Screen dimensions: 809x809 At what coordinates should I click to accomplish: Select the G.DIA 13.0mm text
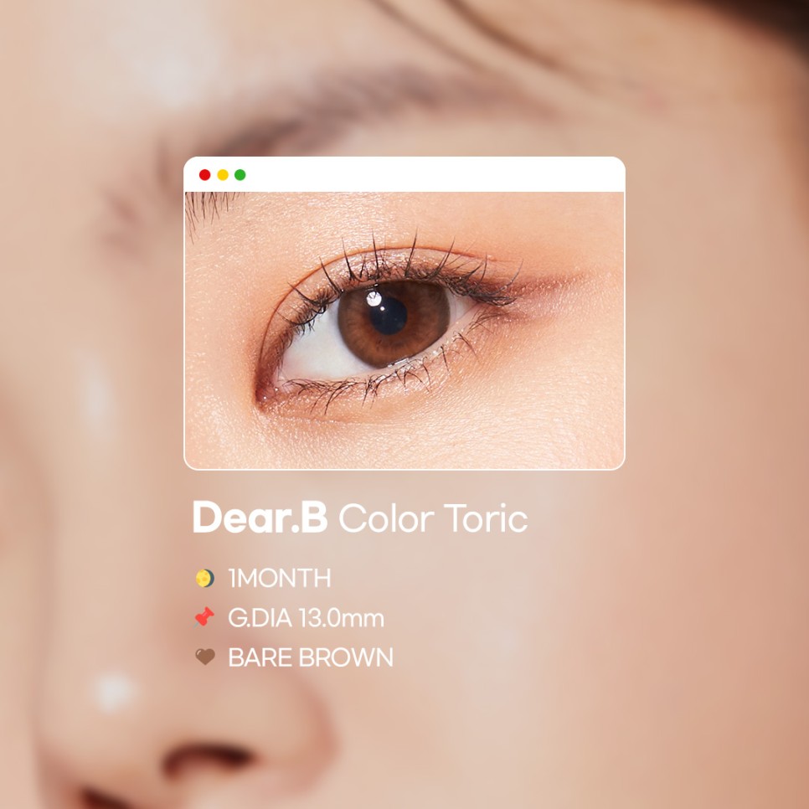(x=306, y=617)
